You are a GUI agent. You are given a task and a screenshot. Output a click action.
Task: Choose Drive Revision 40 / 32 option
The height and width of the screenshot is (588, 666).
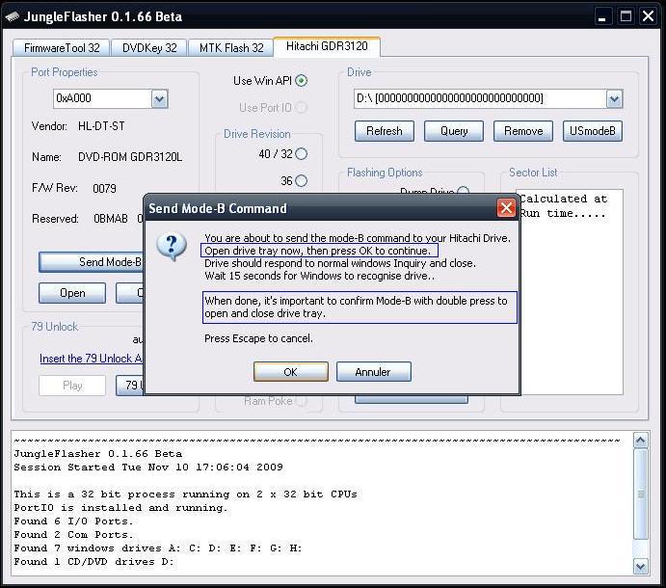tap(301, 154)
